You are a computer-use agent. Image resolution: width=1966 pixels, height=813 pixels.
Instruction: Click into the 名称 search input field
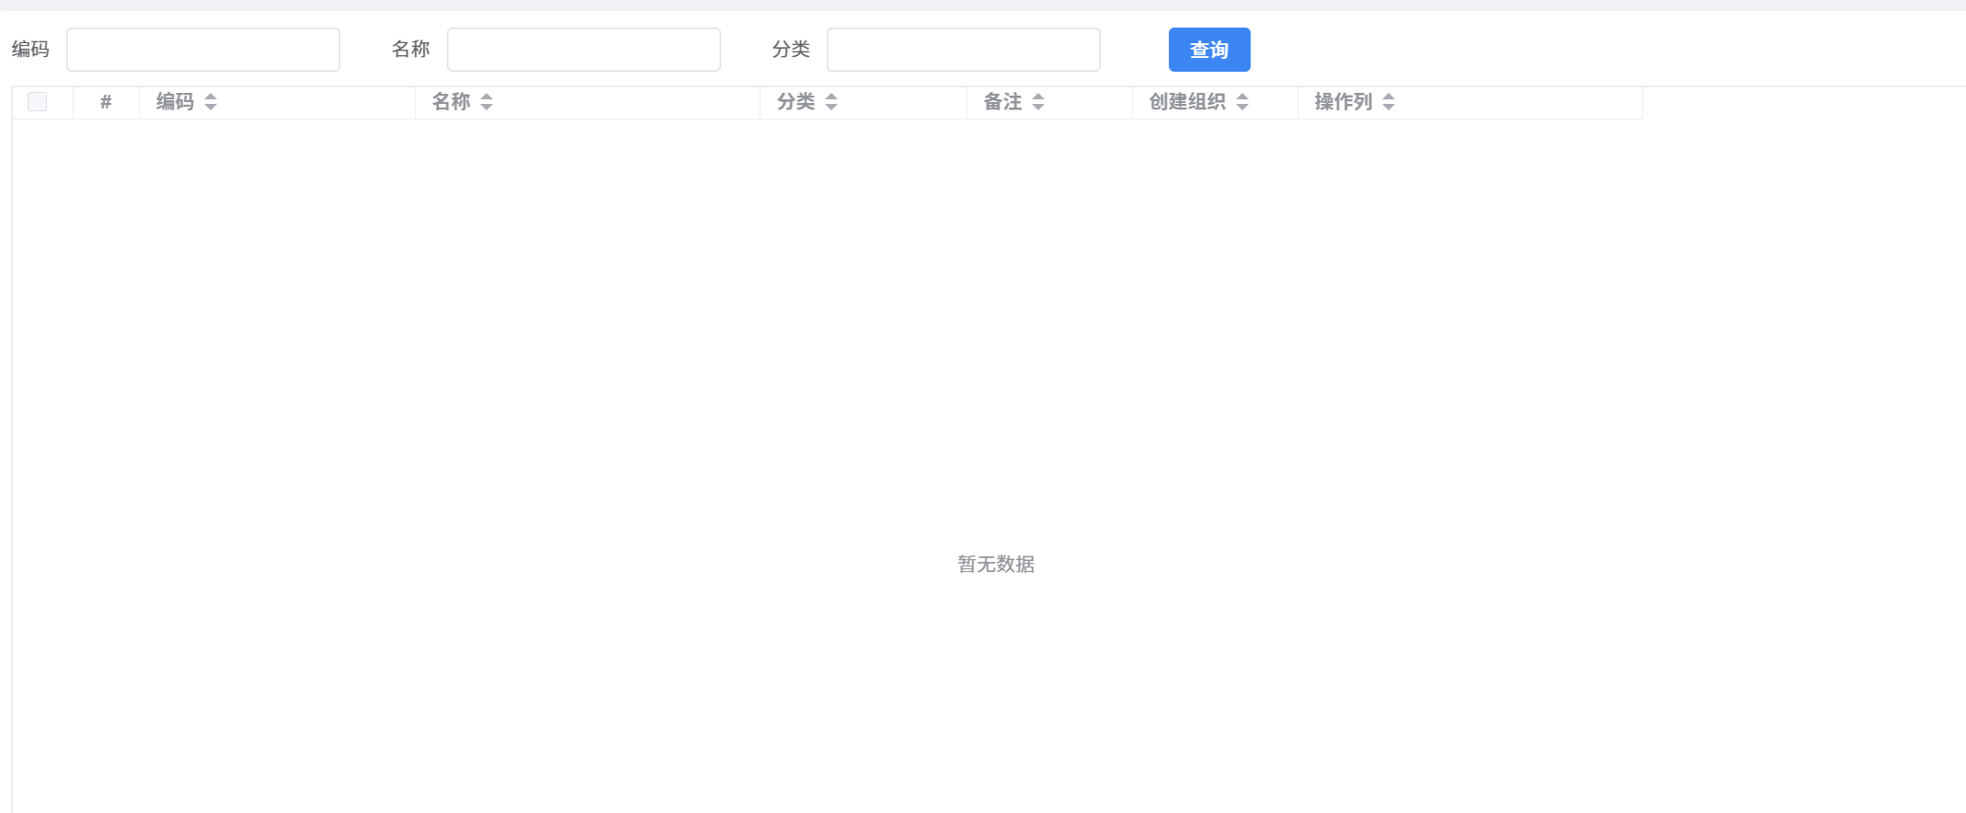tap(583, 50)
